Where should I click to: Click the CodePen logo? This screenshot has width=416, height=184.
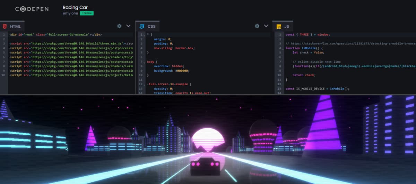32,10
